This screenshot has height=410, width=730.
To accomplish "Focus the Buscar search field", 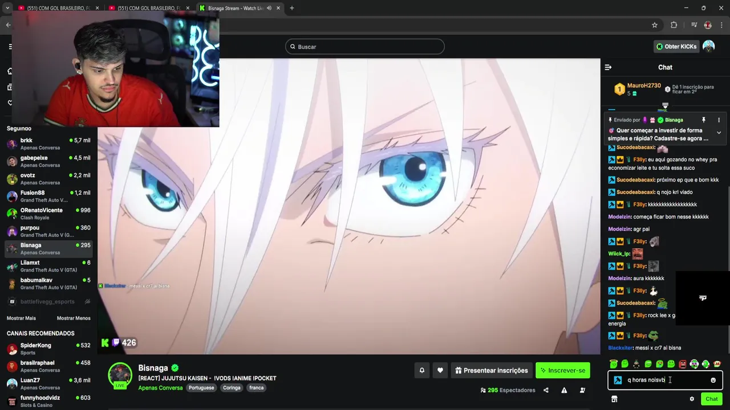I will (365, 47).
